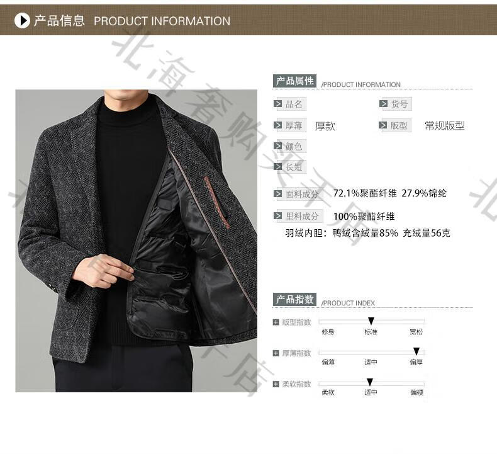Click the 版型指数 slider marker at 标准
Viewport: 497px width, 454px height.
(x=371, y=321)
